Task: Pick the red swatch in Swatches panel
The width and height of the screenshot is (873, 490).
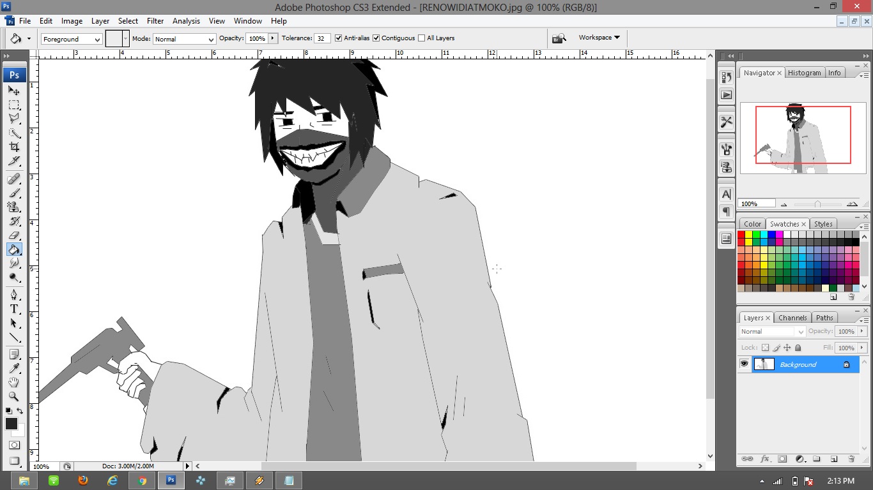Action: (742, 235)
